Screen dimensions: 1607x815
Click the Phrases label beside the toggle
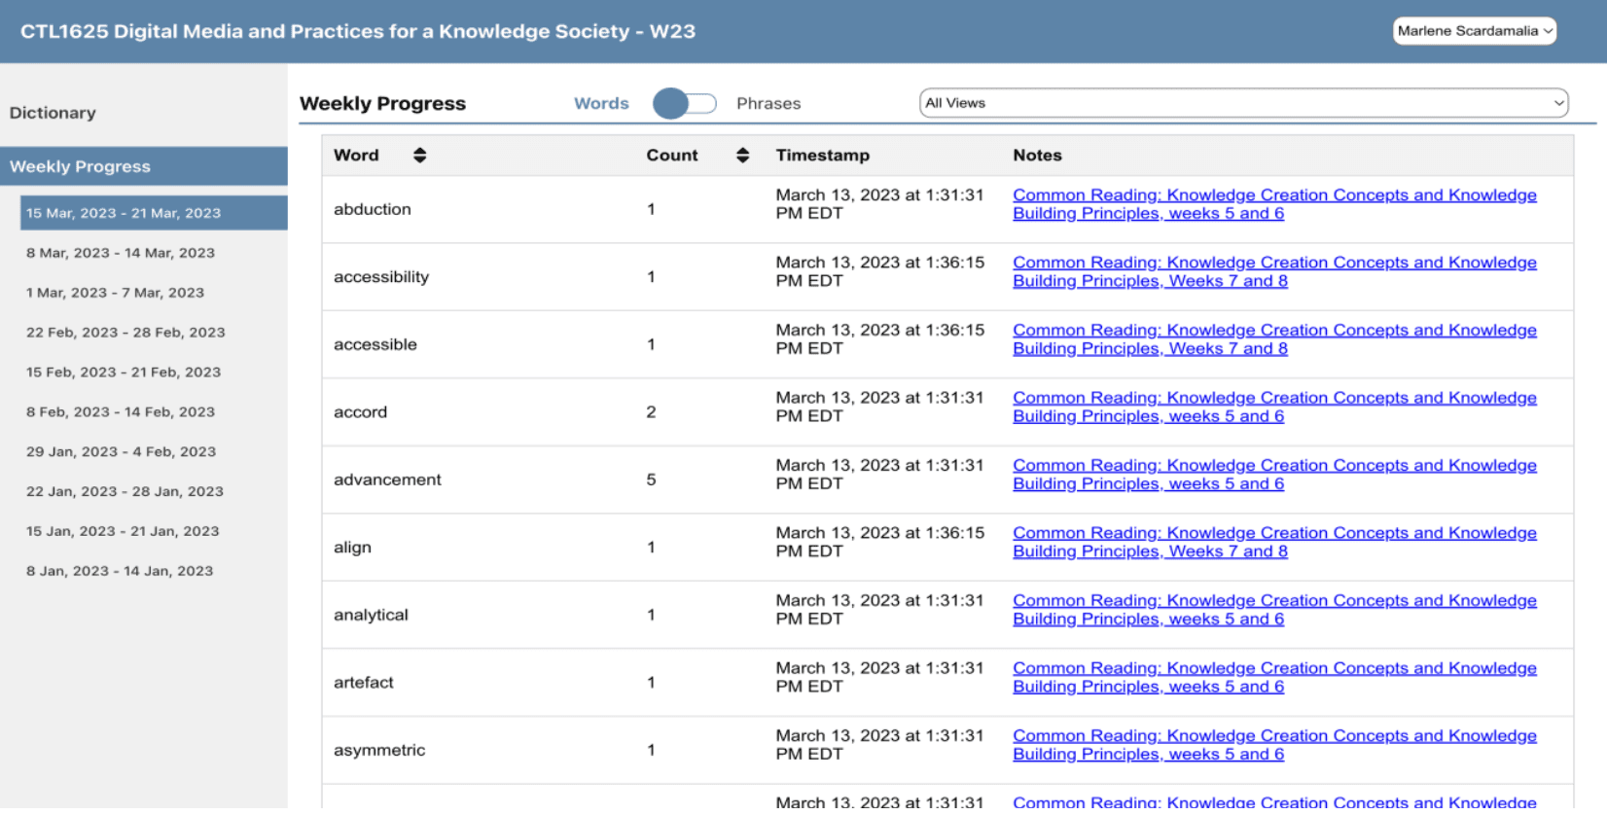[768, 103]
